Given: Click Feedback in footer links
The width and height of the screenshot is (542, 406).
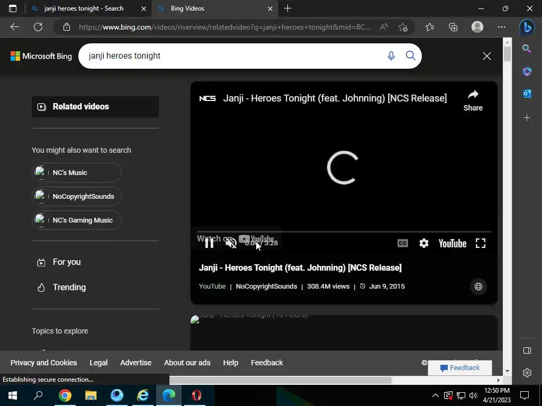Looking at the screenshot, I should [267, 363].
